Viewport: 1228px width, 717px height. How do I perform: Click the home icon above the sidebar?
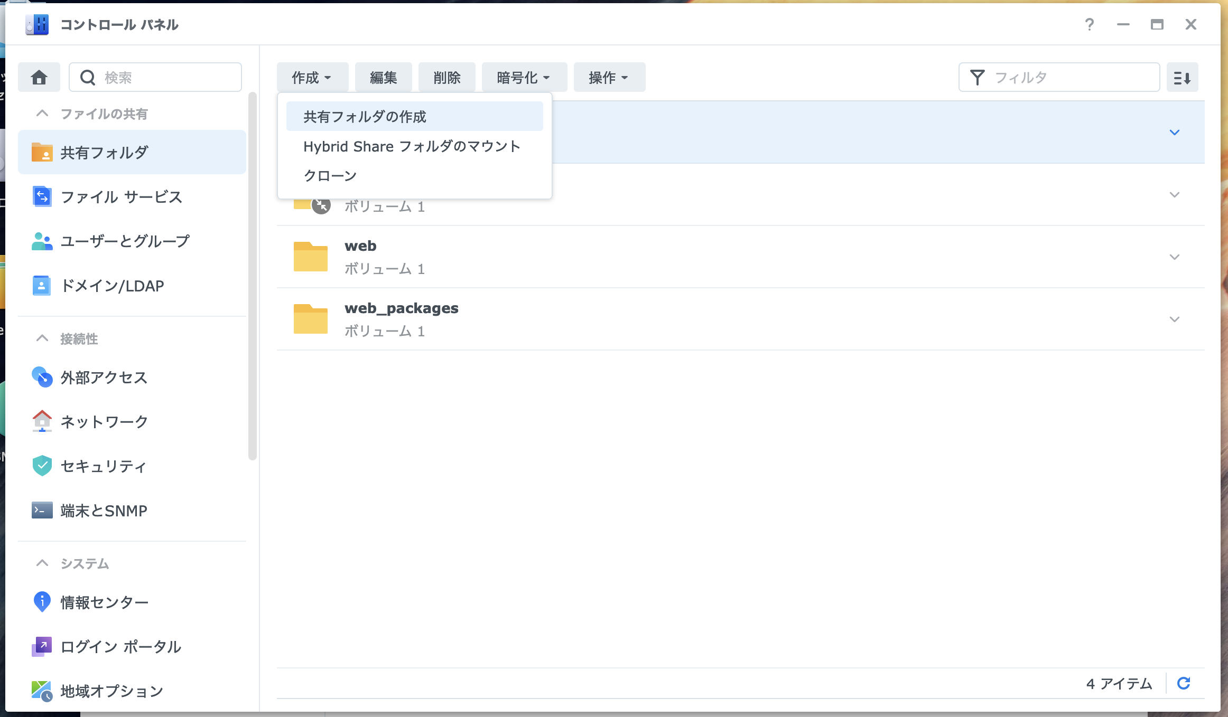(x=39, y=77)
